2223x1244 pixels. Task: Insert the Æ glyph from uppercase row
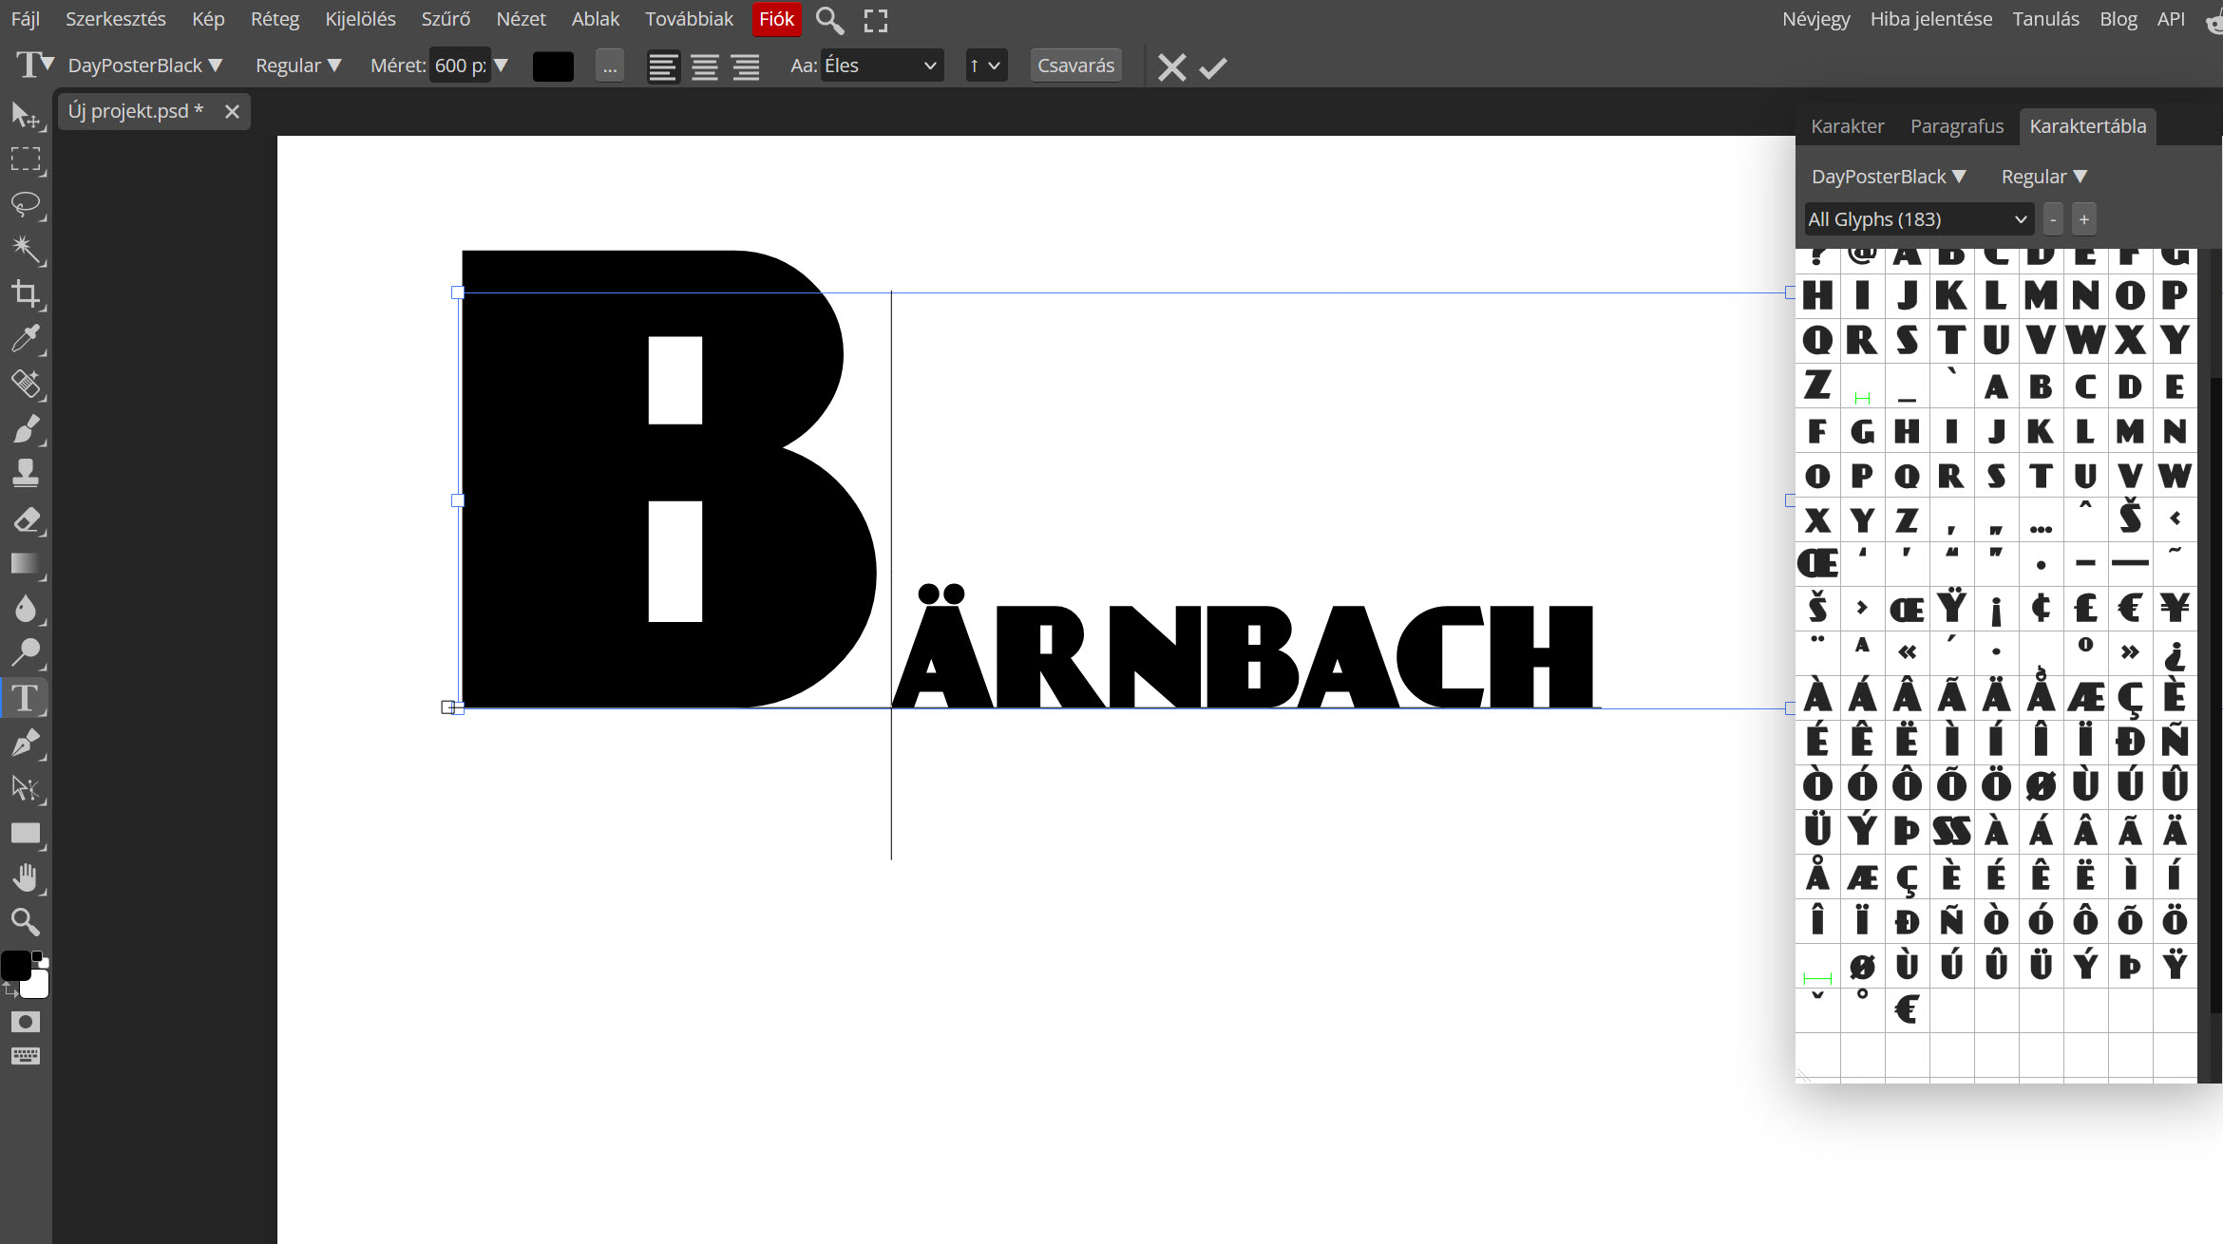tap(2085, 698)
